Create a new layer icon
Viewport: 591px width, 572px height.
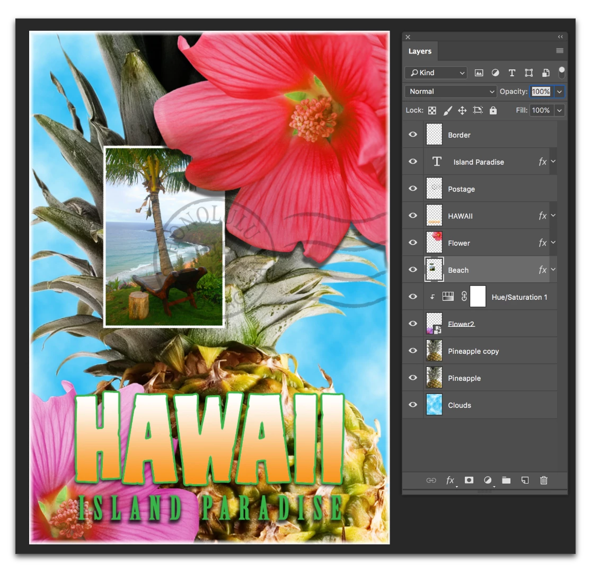[x=525, y=480]
